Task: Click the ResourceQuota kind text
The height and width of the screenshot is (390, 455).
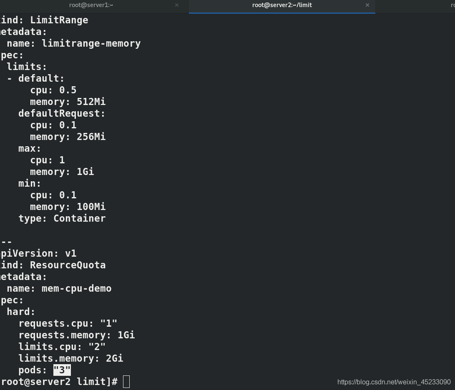Action: [68, 265]
